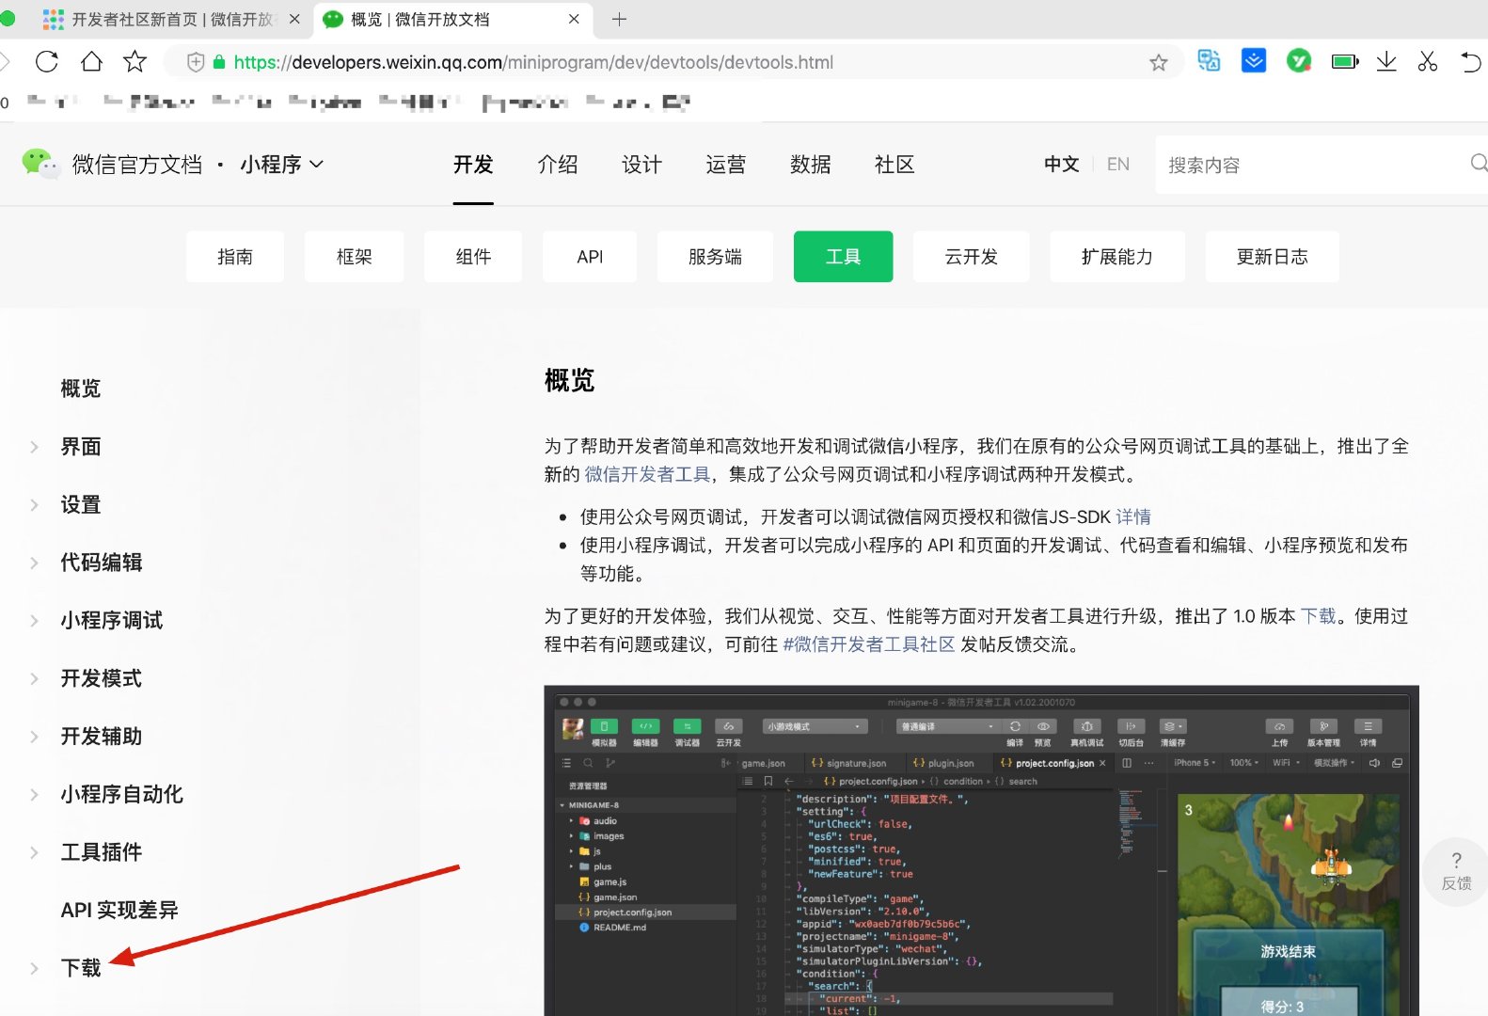Image resolution: width=1488 pixels, height=1016 pixels.
Task: Reload the page with the refresh icon
Action: [x=46, y=62]
